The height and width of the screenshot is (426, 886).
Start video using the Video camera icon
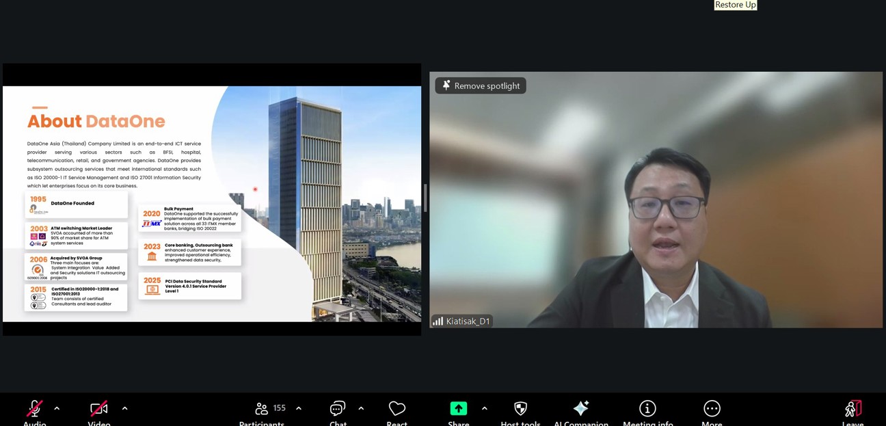click(99, 409)
